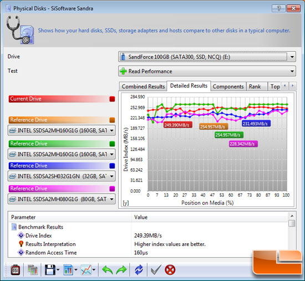Open green reference drive INTEL 160GB dropdown
Image resolution: width=305 pixels, height=281 pixels.
click(62, 154)
